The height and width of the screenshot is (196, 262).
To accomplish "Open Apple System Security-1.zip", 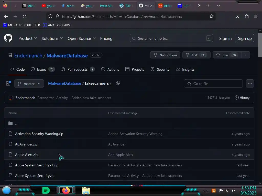I will (x=37, y=165).
